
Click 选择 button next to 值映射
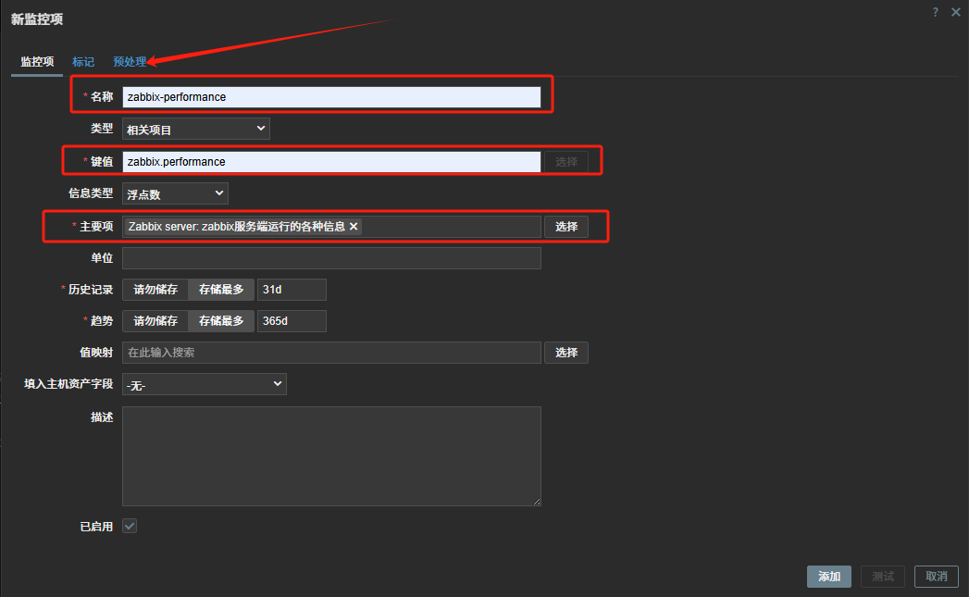point(566,353)
